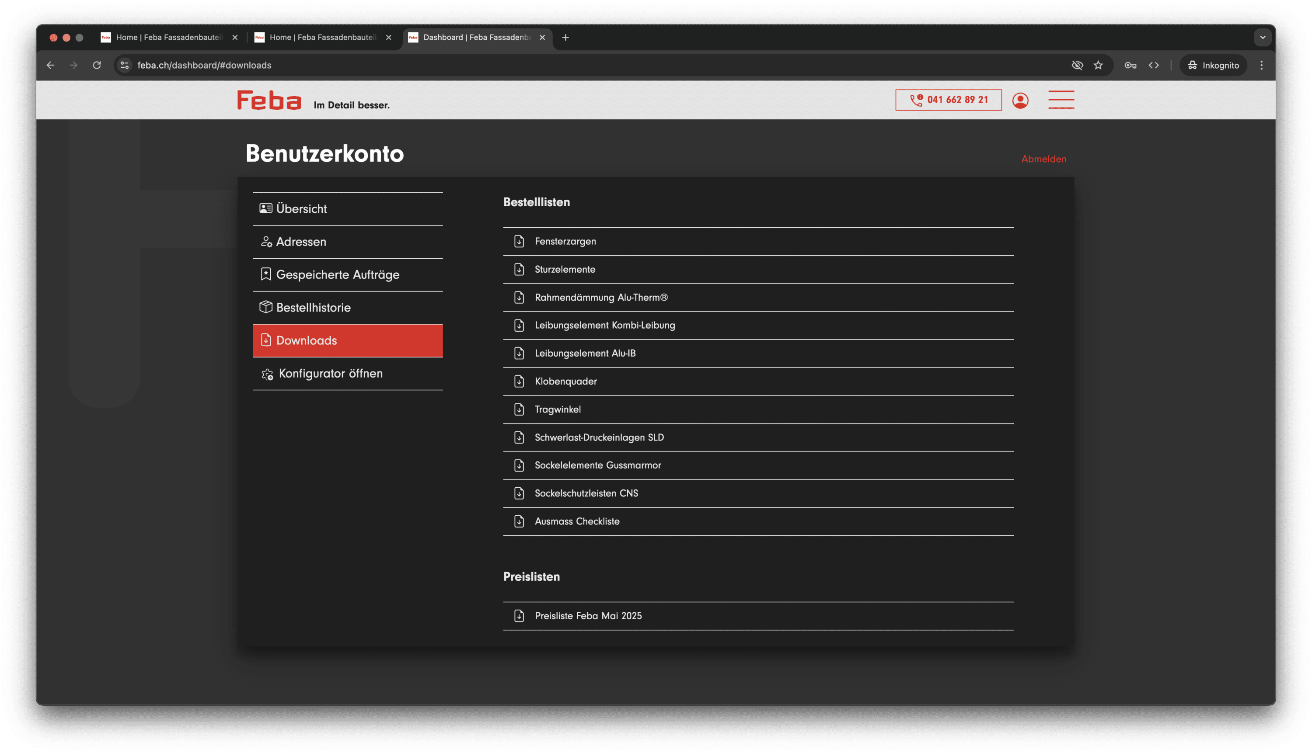Screen dimensions: 1312x753
Task: Click download icon beside Tragwinkel
Action: click(x=519, y=409)
